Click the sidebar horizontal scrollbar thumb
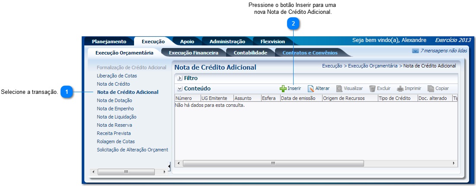This screenshot has width=476, height=186. 126,172
